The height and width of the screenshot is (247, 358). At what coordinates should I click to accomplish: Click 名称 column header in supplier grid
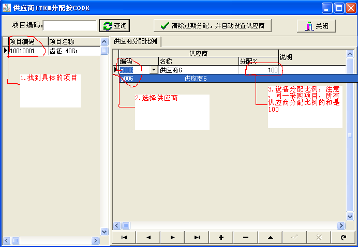tap(199, 61)
